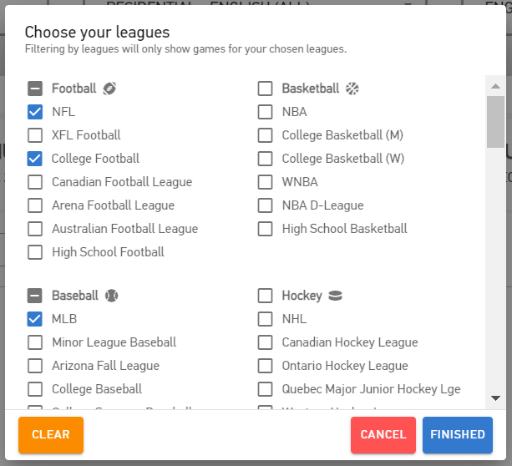
Task: Enable Canadian Hockey League checkbox
Action: [265, 342]
